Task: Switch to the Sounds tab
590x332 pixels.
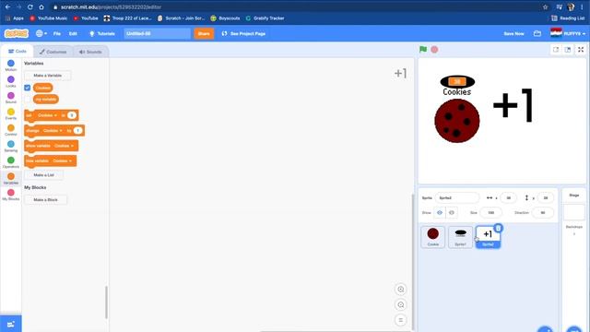Action: coord(90,52)
